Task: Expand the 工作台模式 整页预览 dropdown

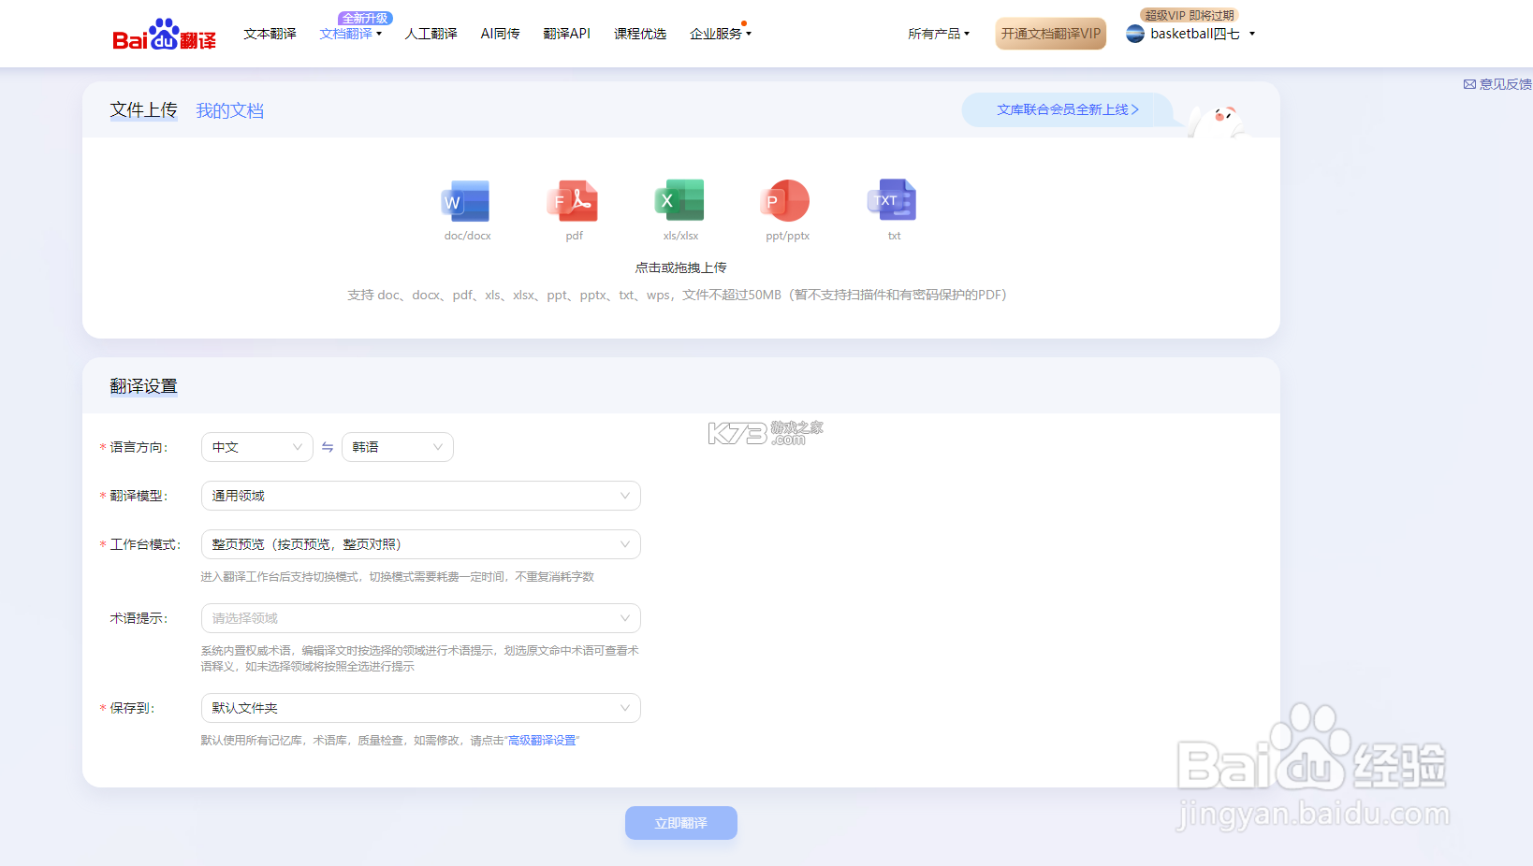Action: pos(421,544)
